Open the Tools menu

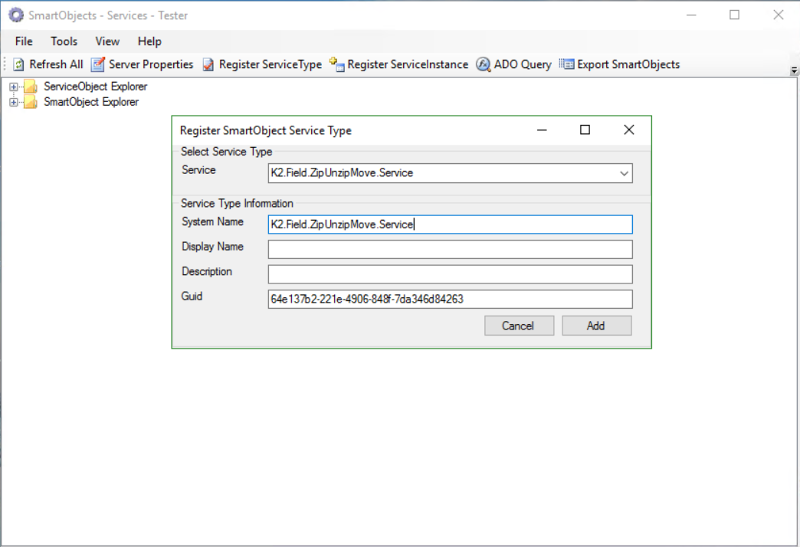(64, 41)
